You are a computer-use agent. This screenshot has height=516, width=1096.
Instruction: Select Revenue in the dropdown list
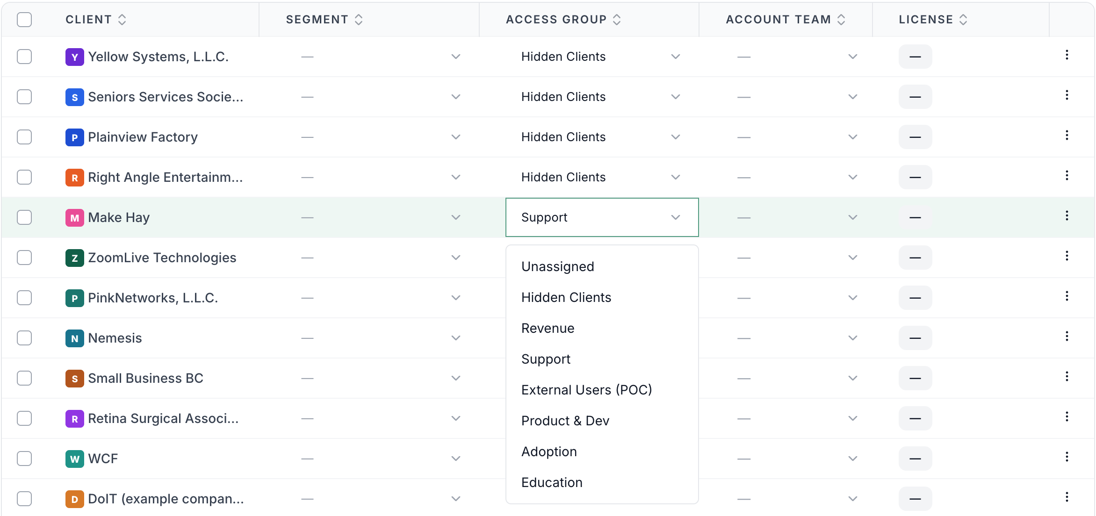(x=602, y=328)
